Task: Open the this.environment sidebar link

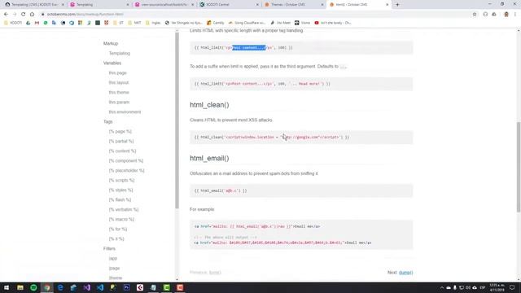Action: [125, 112]
